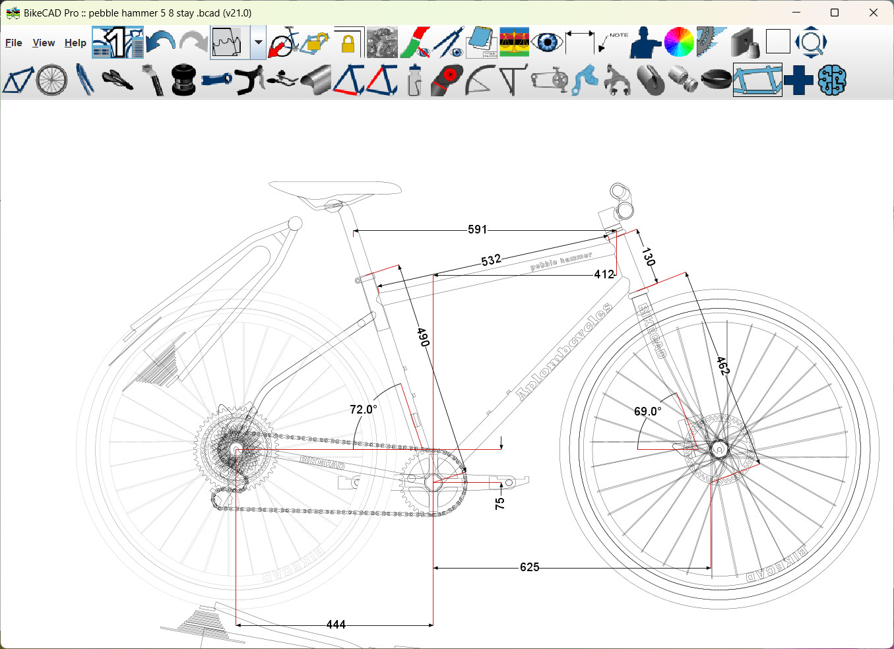Open the rear derailleur hanger icon
The width and height of the screenshot is (894, 649).
pos(585,80)
